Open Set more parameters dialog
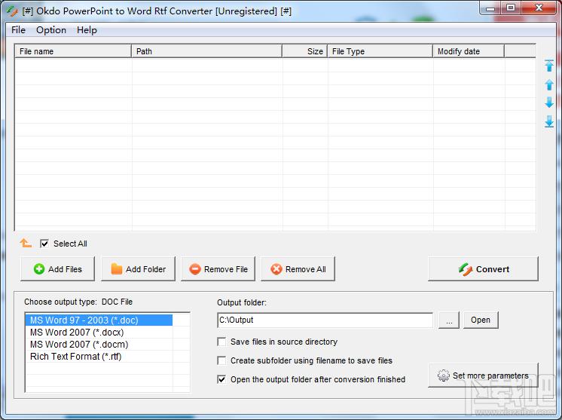The image size is (562, 420). 483,376
